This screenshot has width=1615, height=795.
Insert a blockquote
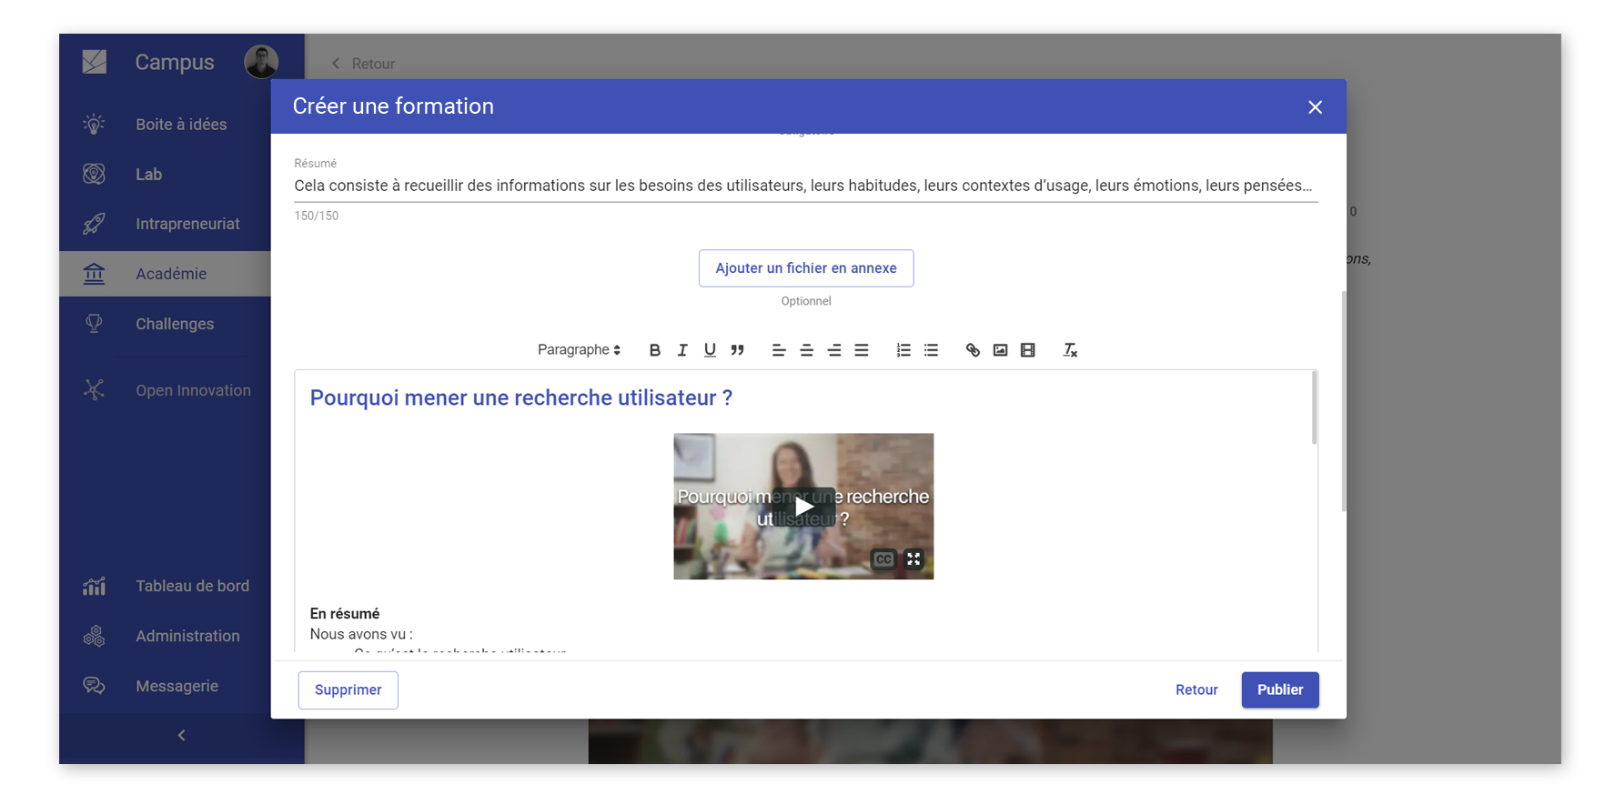pos(738,350)
